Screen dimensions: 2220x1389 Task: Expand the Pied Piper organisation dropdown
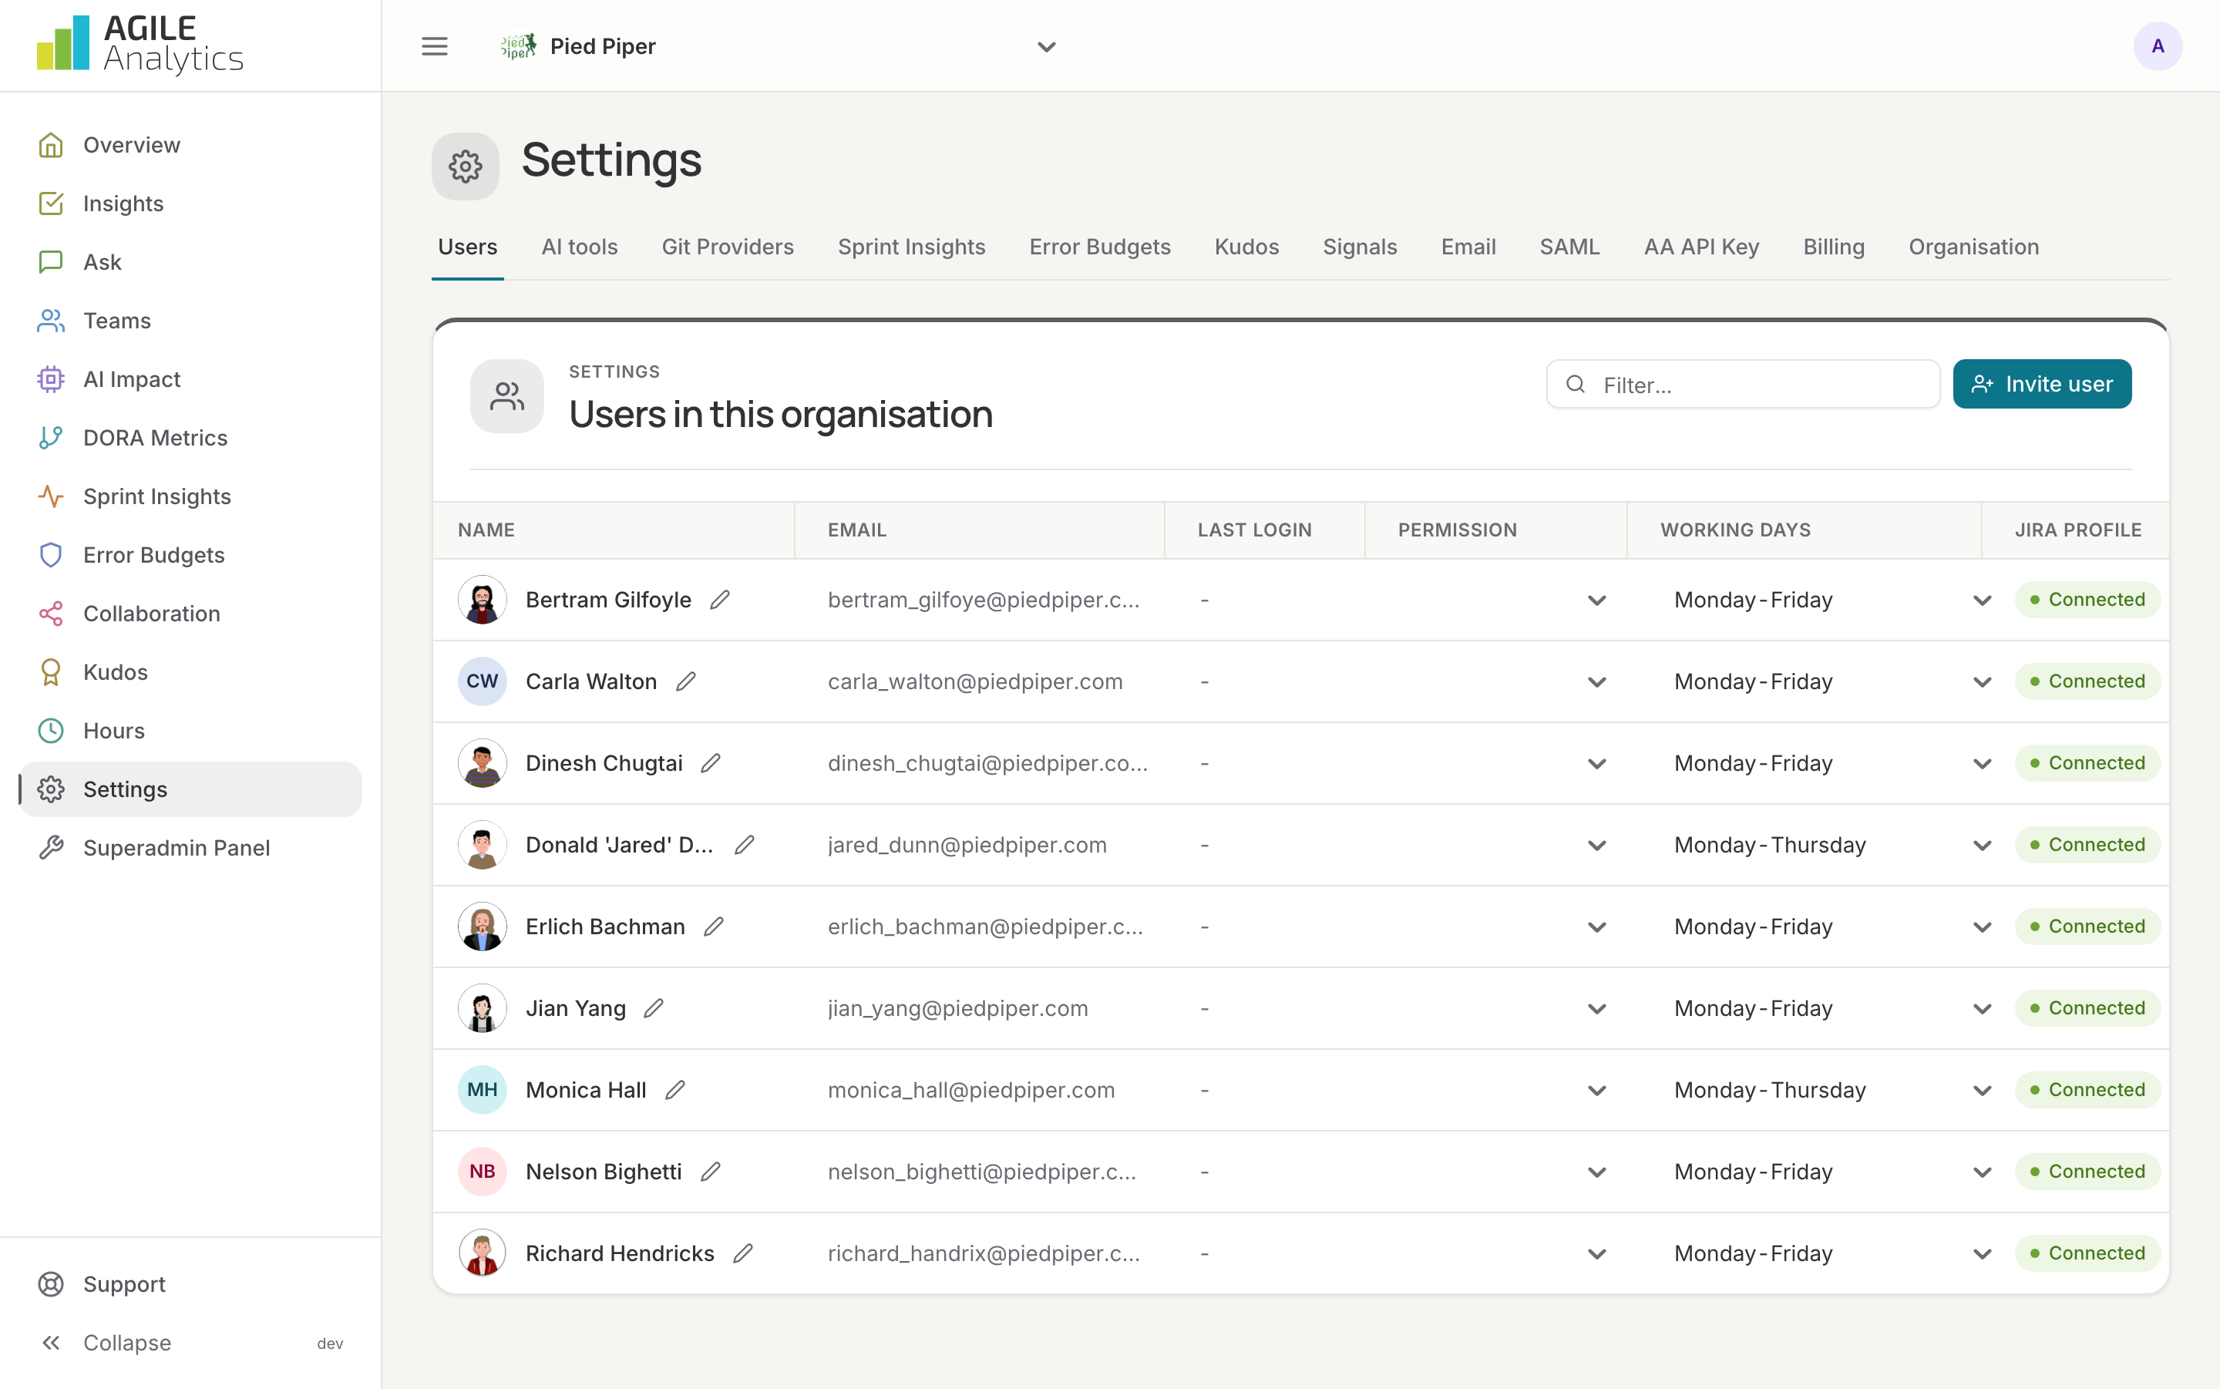point(779,46)
